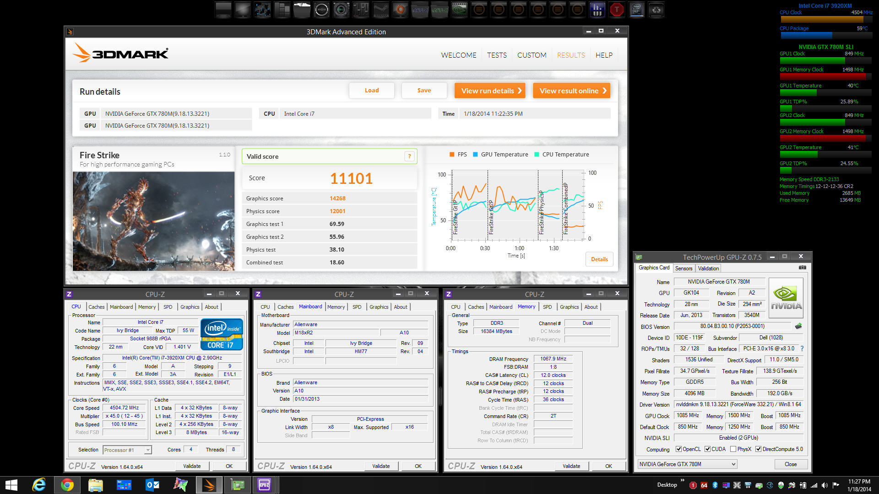The width and height of the screenshot is (879, 494).
Task: Click the BIOS save chip icon in GPU-Z
Action: pyautogui.click(x=798, y=326)
